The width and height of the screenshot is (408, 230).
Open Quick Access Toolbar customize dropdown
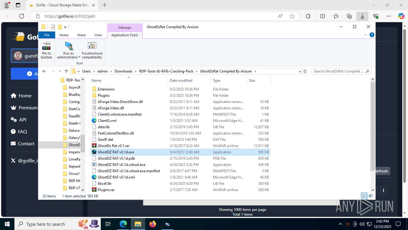(x=65, y=27)
